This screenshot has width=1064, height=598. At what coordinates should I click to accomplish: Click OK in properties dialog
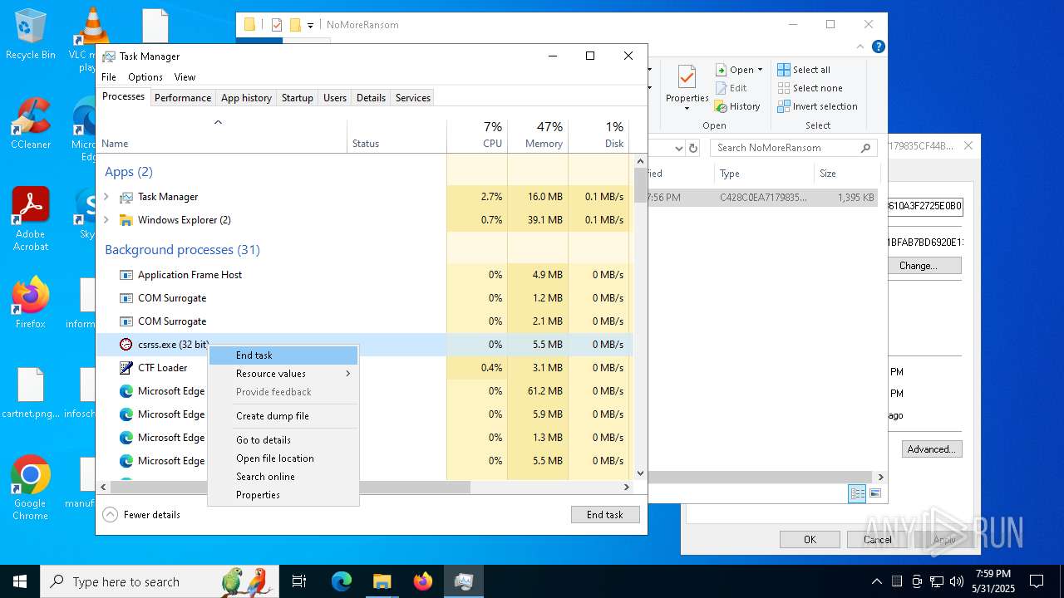(810, 540)
